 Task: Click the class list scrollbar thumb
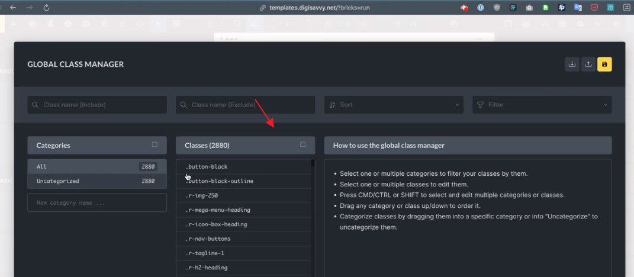(x=313, y=163)
